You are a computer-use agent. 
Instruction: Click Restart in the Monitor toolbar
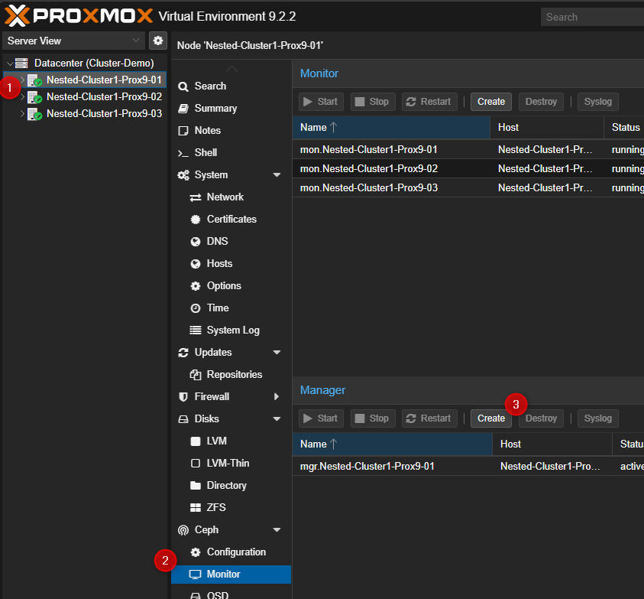coord(429,102)
